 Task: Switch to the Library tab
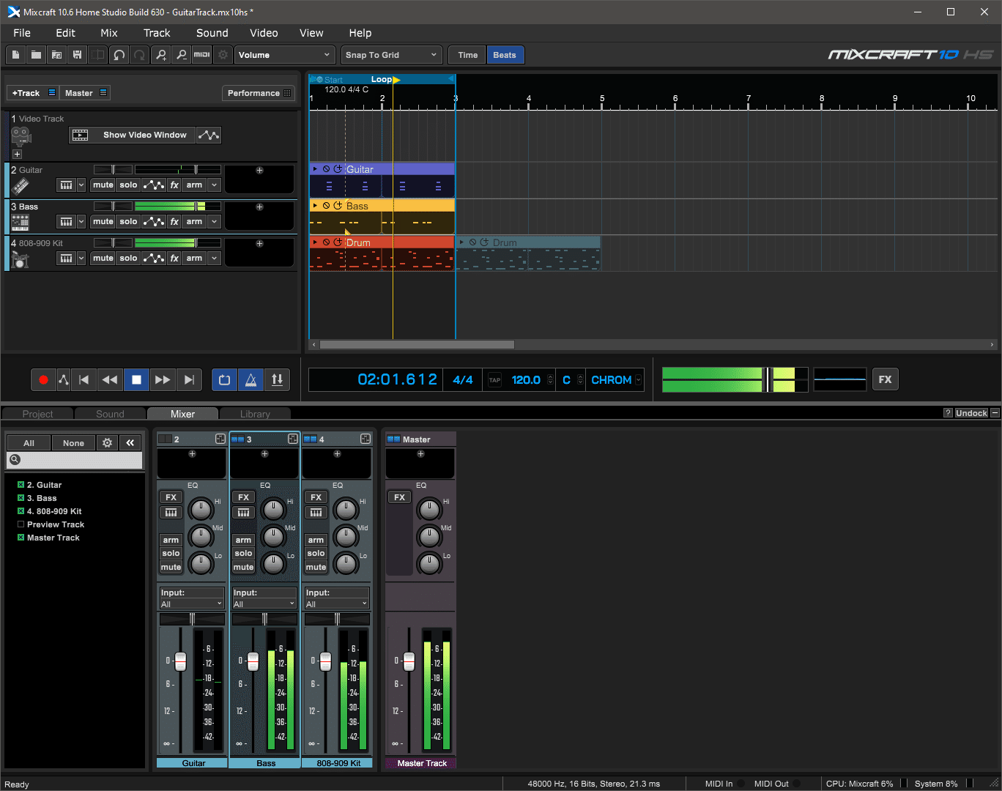(255, 414)
